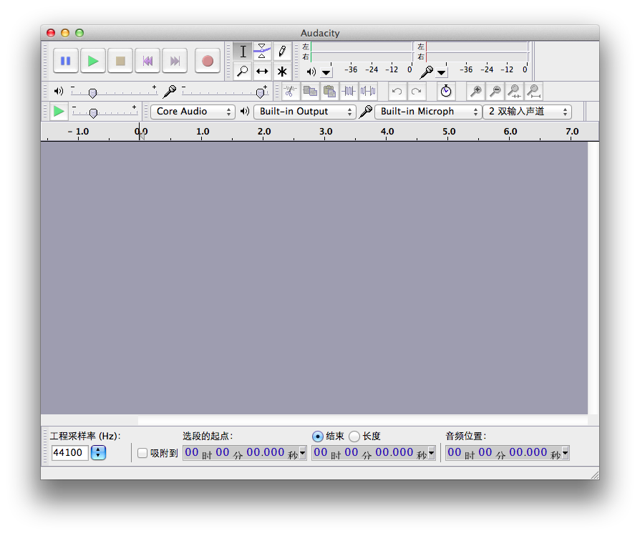Select the Selection (I-beam) tool
This screenshot has height=536, width=640.
tap(243, 52)
